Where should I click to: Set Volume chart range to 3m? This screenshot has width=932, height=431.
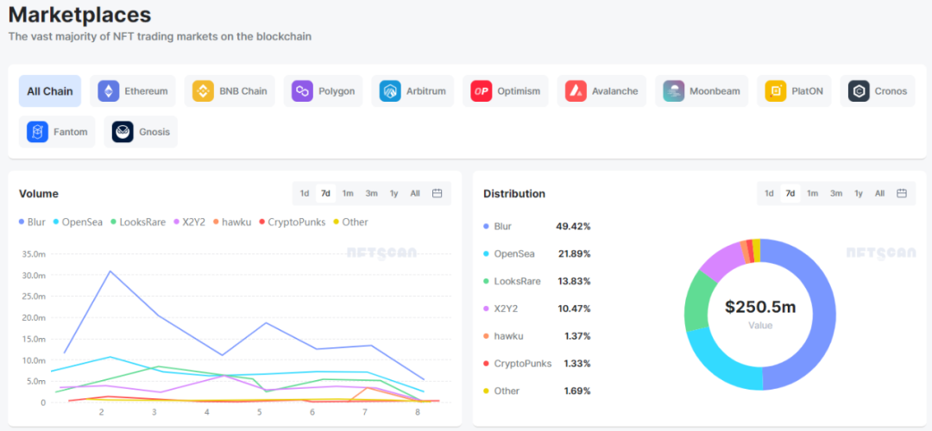pyautogui.click(x=371, y=193)
